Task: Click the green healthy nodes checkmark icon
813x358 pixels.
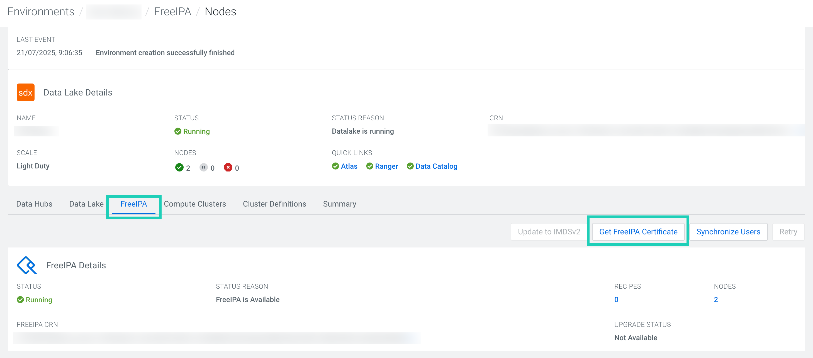Action: (179, 168)
